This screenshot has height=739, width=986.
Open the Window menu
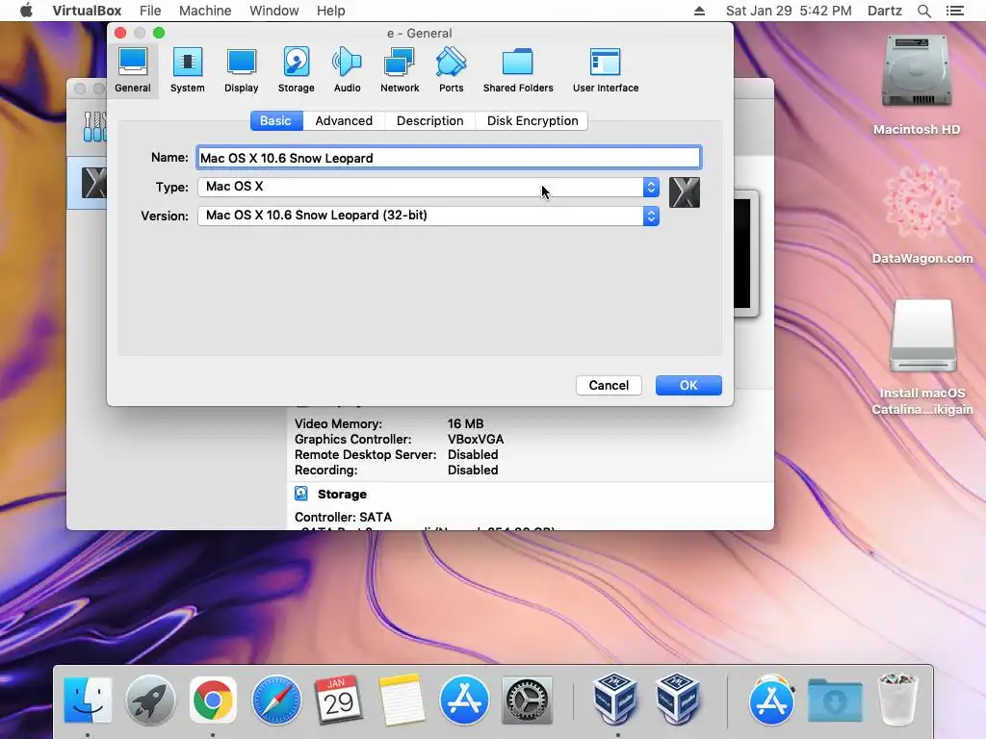274,11
